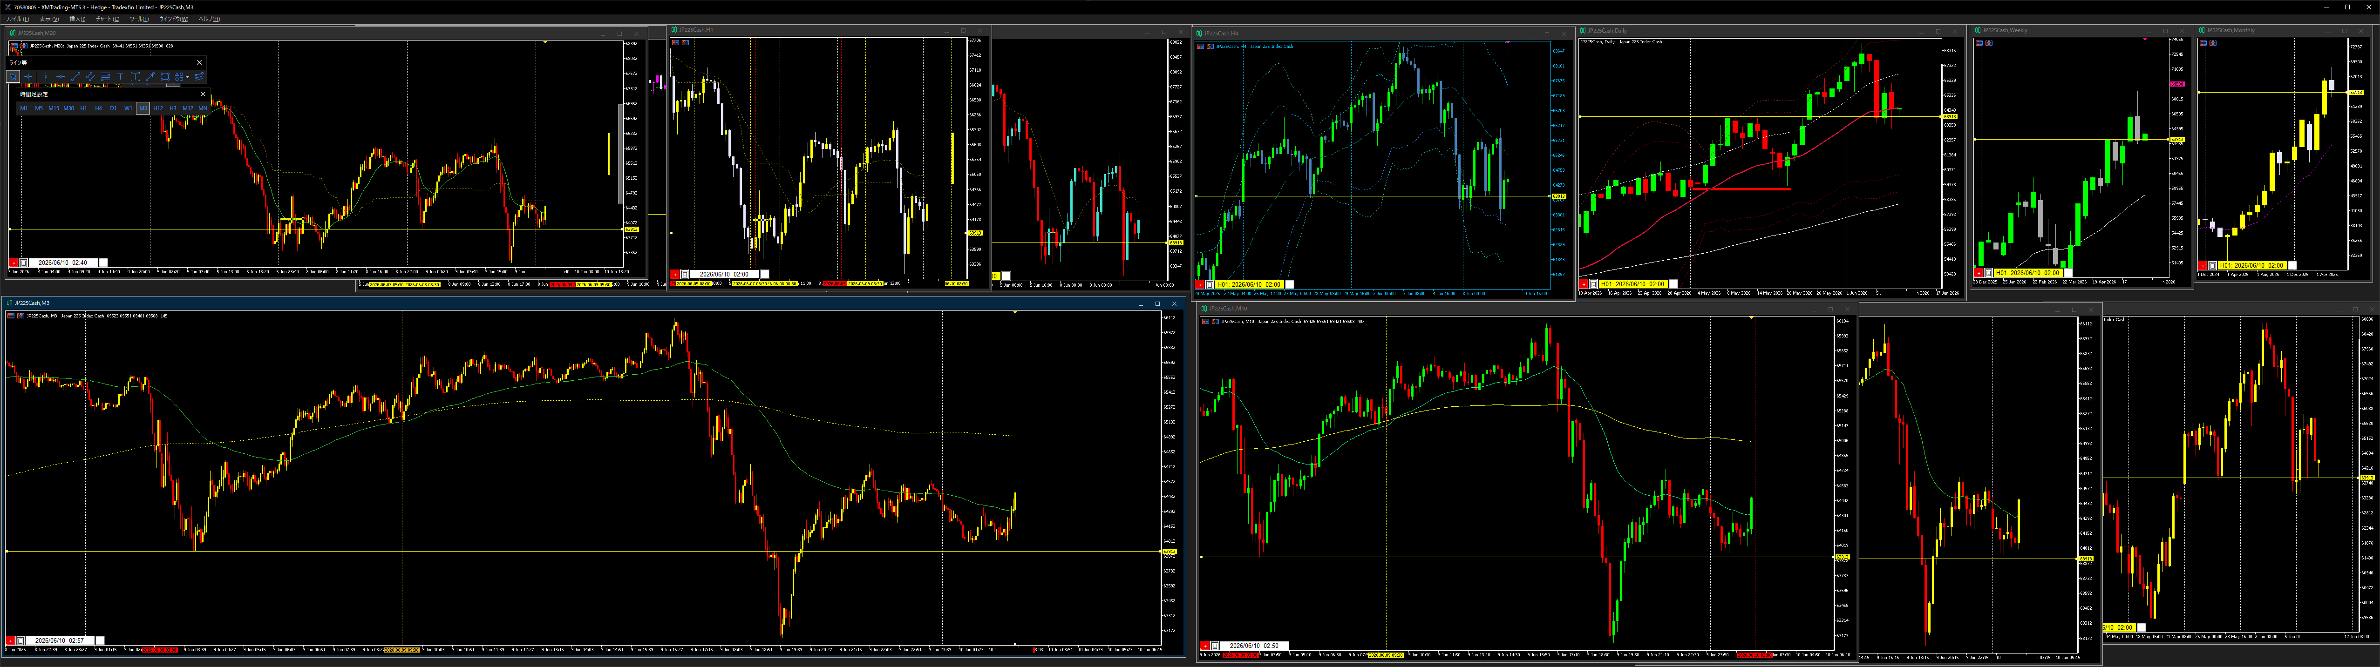Open the 表示(V) menu

(50, 20)
